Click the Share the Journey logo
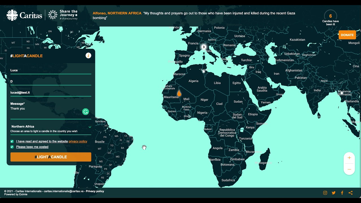This screenshot has height=203, width=361. click(x=63, y=15)
